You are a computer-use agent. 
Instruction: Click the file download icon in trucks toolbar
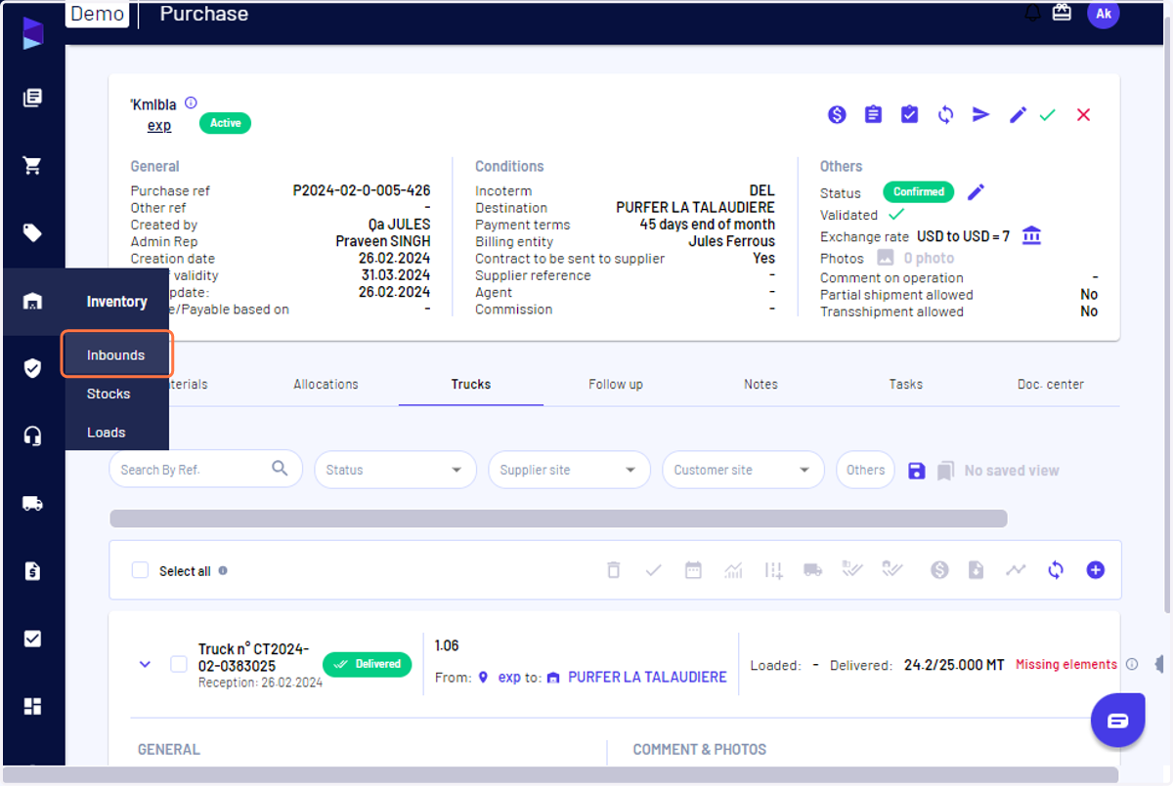pyautogui.click(x=976, y=570)
